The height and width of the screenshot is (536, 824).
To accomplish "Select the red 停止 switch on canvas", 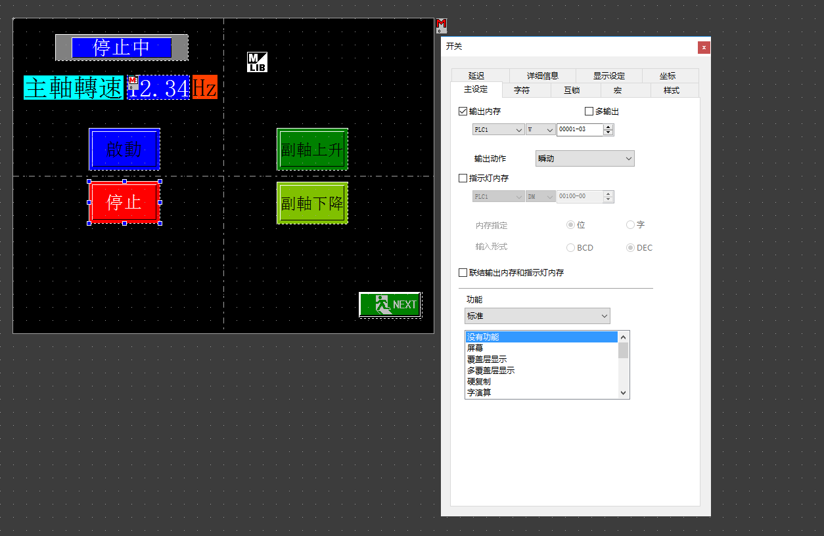I will pos(124,202).
